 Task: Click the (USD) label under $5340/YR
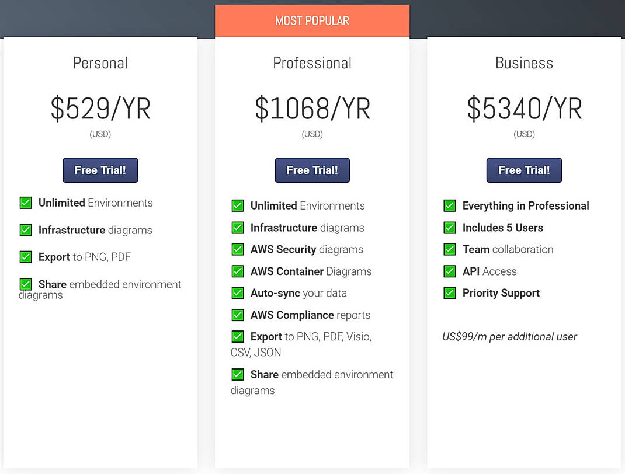524,134
